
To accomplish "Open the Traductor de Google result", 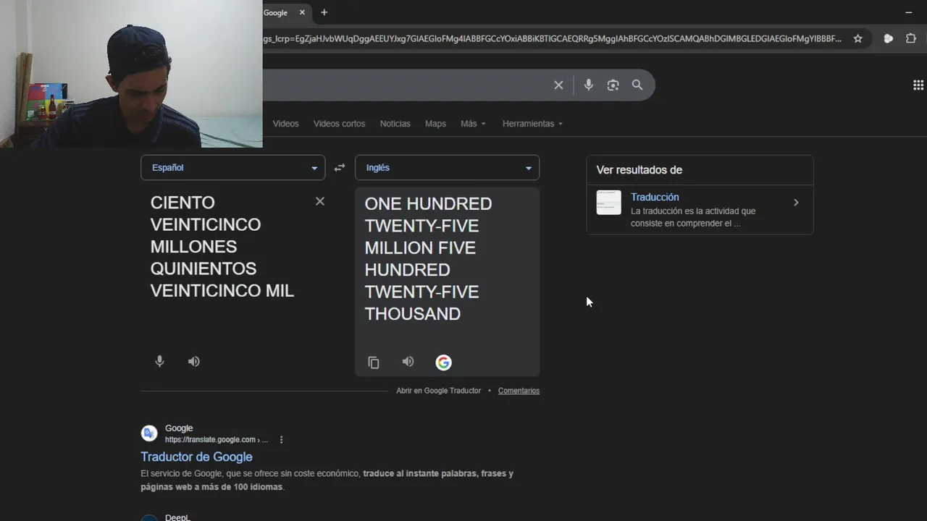I will click(196, 457).
